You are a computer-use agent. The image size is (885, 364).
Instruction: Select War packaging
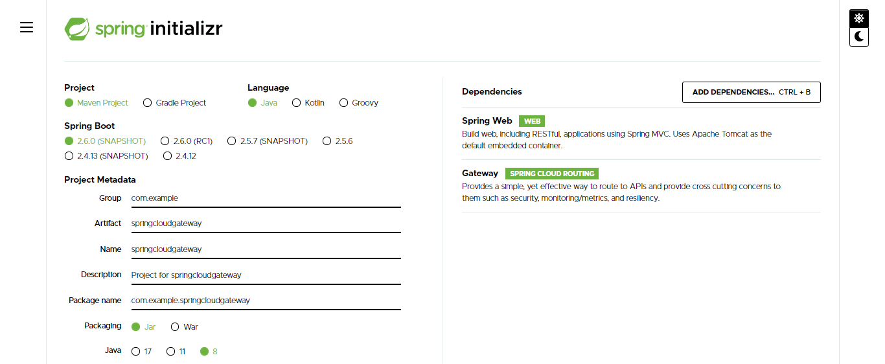click(x=185, y=327)
